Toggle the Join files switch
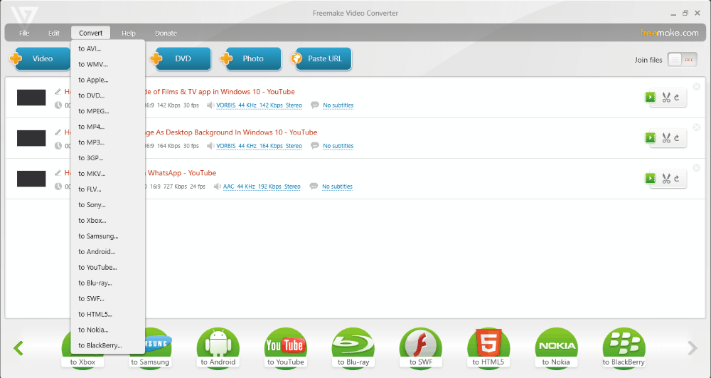This screenshot has height=378, width=711. coord(682,60)
